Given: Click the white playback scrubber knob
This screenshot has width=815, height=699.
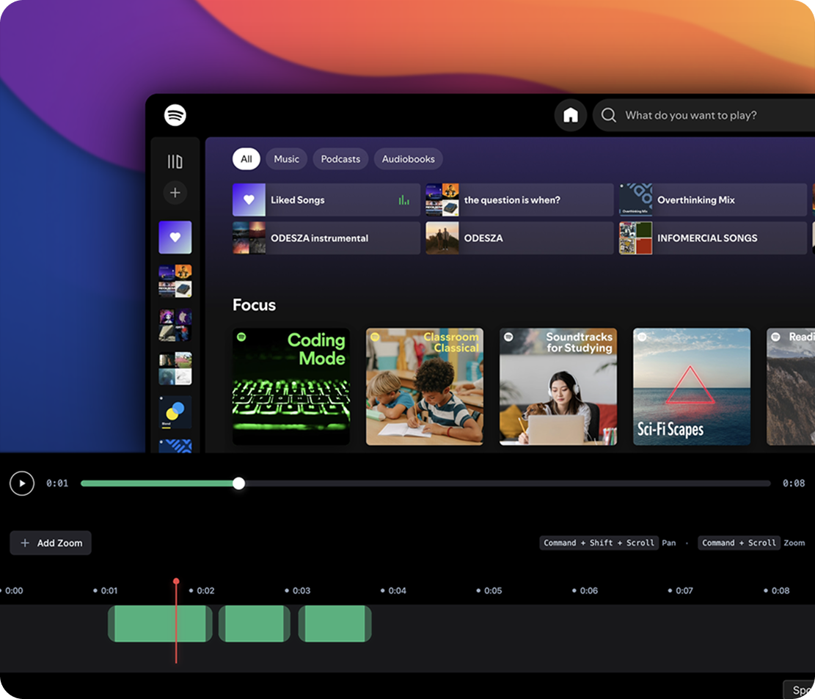Looking at the screenshot, I should 238,484.
